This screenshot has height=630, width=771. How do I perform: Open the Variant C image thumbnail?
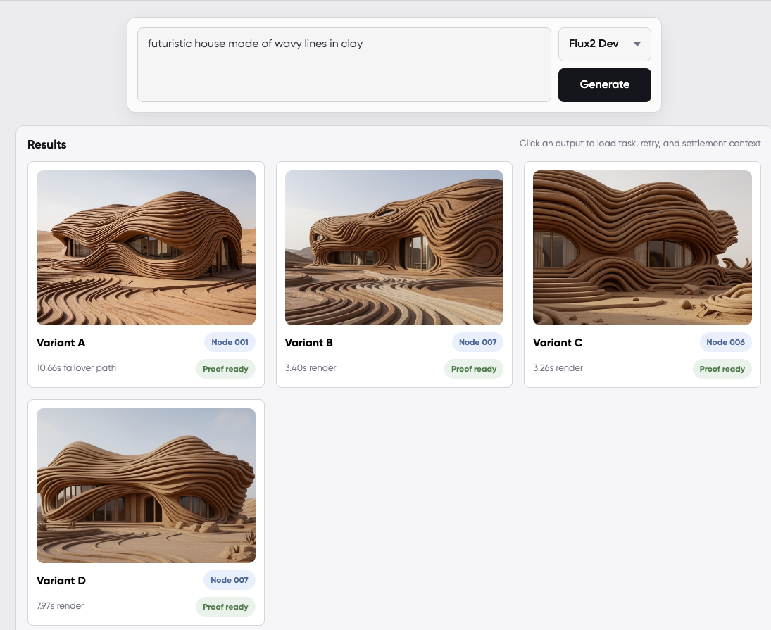[642, 247]
